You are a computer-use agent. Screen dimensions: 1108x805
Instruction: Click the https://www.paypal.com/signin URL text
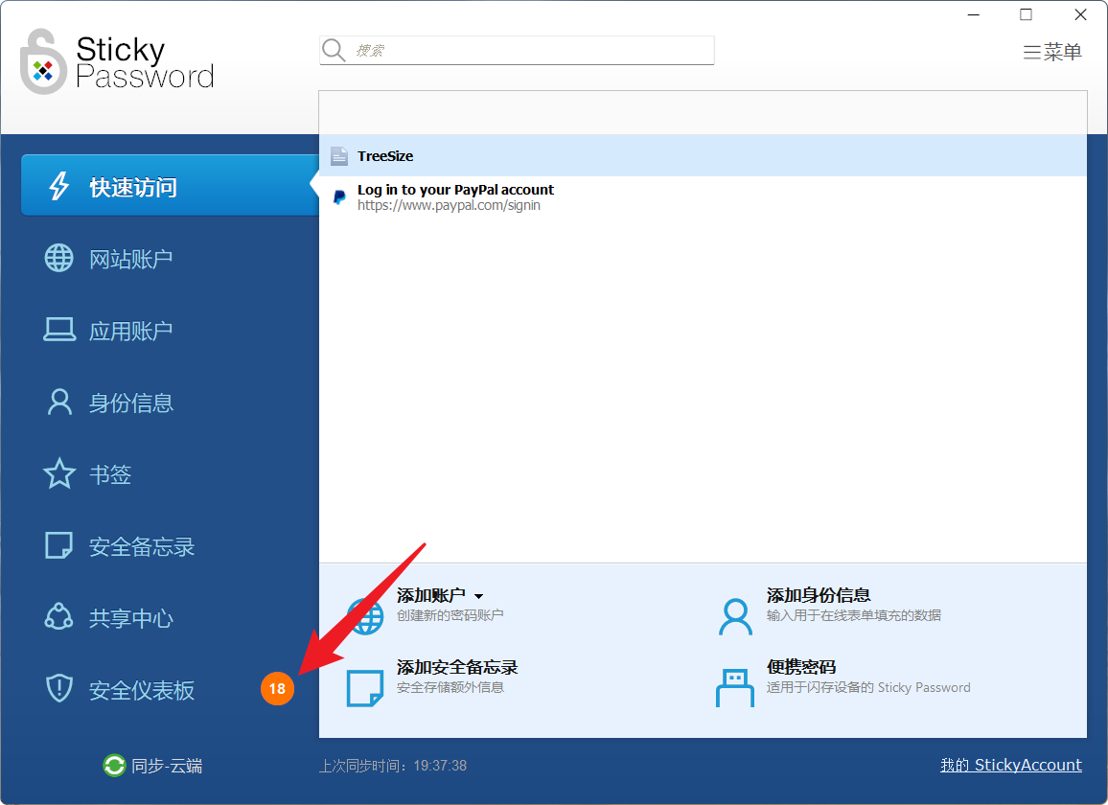449,206
